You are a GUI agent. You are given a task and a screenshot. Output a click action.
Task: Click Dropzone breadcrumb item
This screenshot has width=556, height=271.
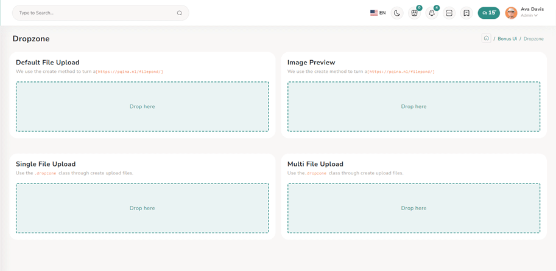[533, 39]
